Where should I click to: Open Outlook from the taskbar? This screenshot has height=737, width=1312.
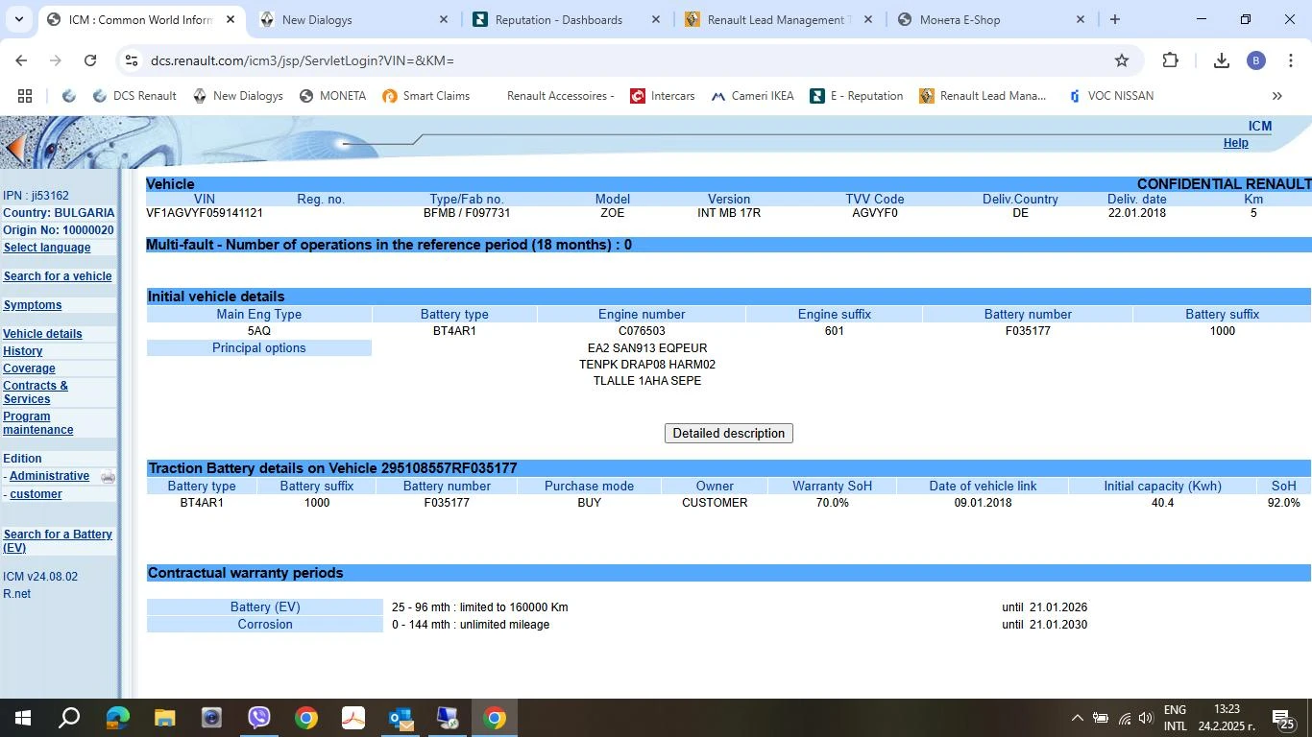coord(401,718)
